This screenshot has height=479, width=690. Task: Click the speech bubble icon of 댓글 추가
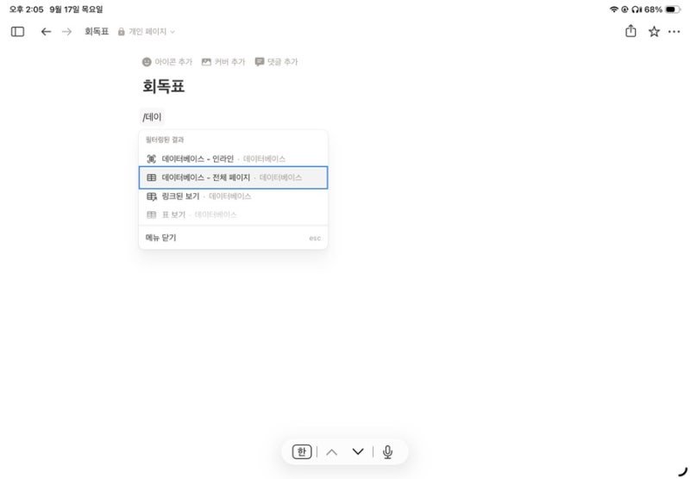pyautogui.click(x=260, y=62)
